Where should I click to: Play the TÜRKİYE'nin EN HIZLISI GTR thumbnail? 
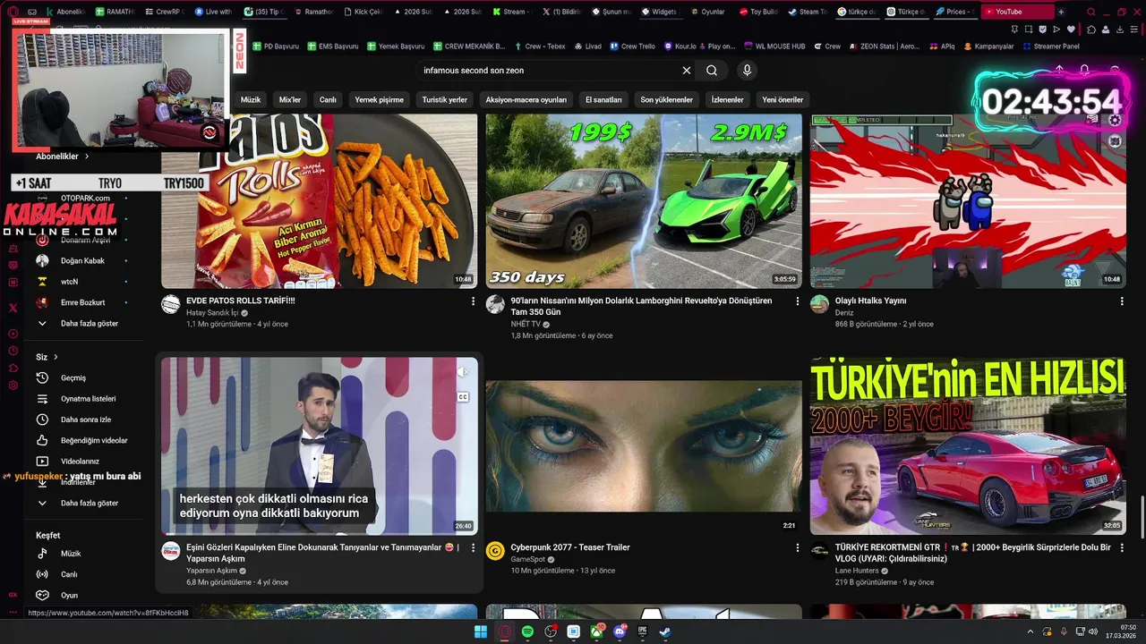[x=968, y=446]
